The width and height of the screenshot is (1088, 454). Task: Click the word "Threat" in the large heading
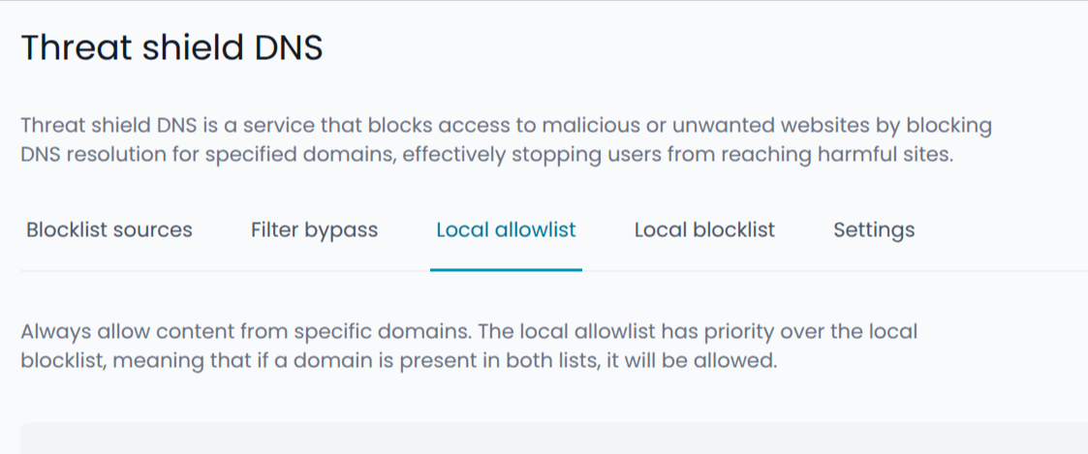(71, 47)
